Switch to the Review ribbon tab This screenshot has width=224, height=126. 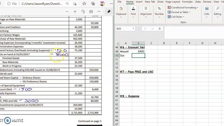[207, 2]
